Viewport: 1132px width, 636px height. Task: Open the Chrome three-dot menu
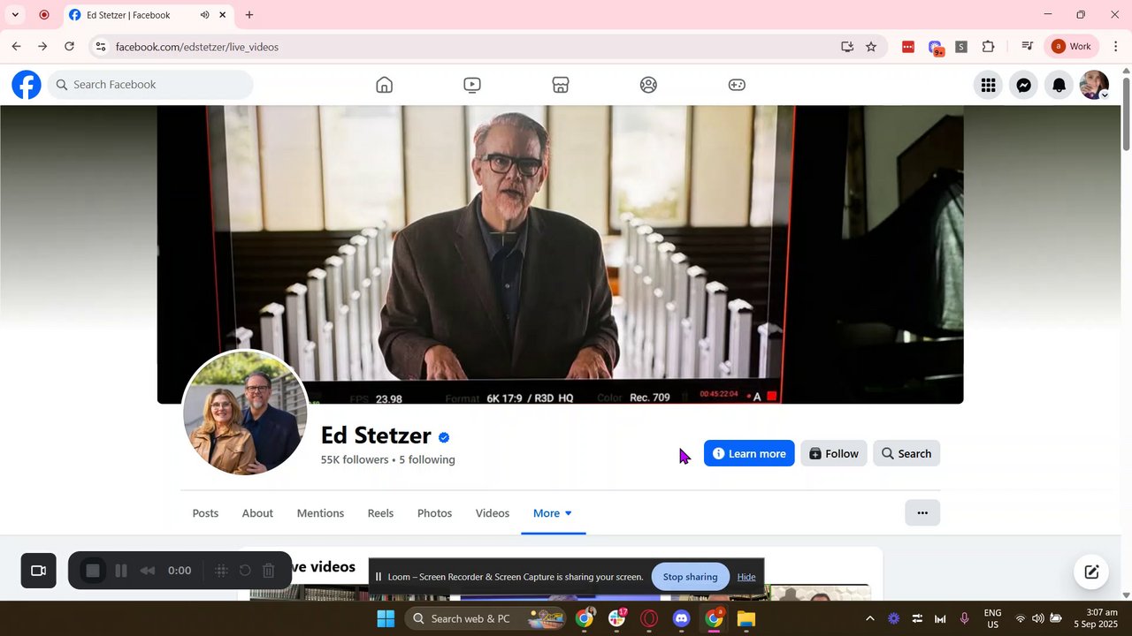(x=1116, y=47)
